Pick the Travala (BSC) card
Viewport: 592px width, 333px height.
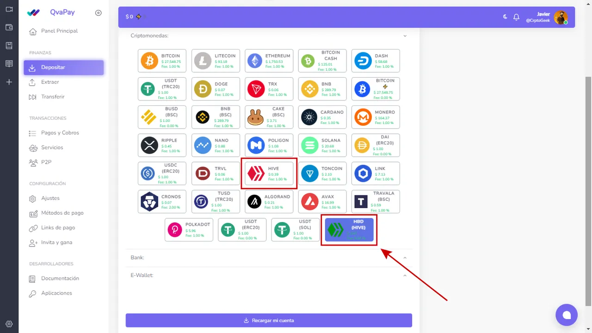376,202
